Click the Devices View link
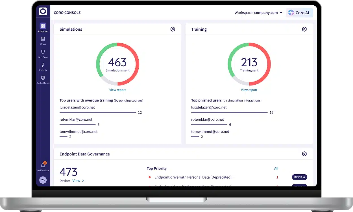The height and width of the screenshot is (212, 353). coord(78,181)
